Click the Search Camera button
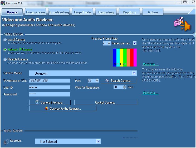This screenshot has height=148, width=196. click(x=119, y=81)
